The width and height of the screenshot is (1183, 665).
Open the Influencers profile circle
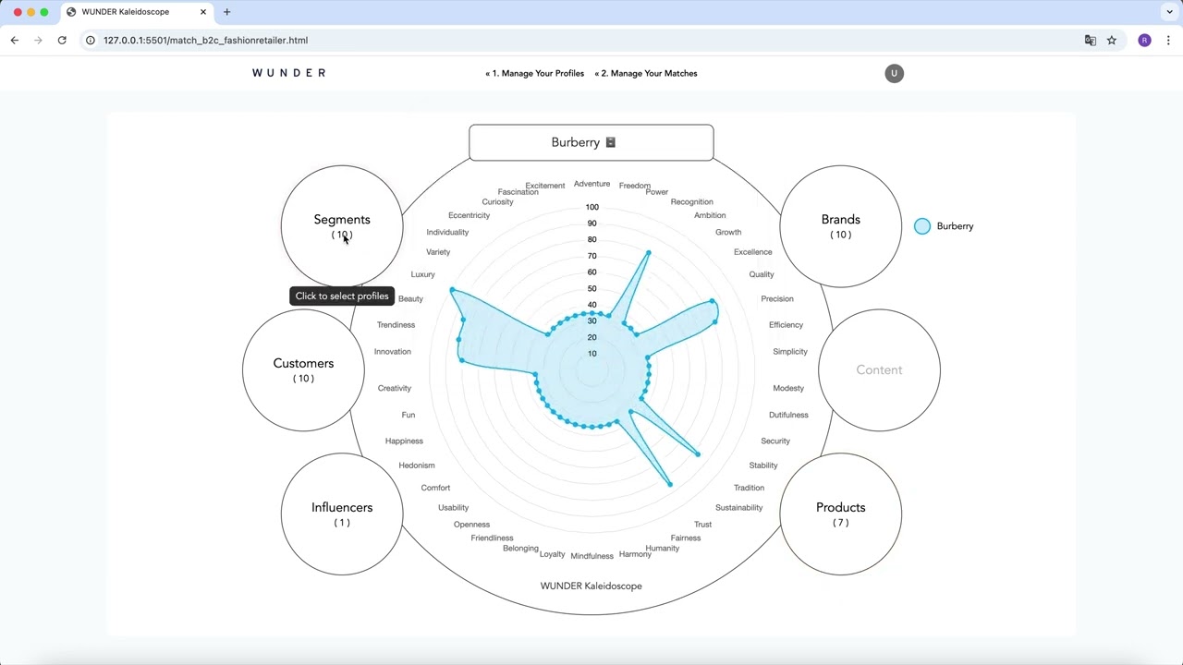coord(342,514)
